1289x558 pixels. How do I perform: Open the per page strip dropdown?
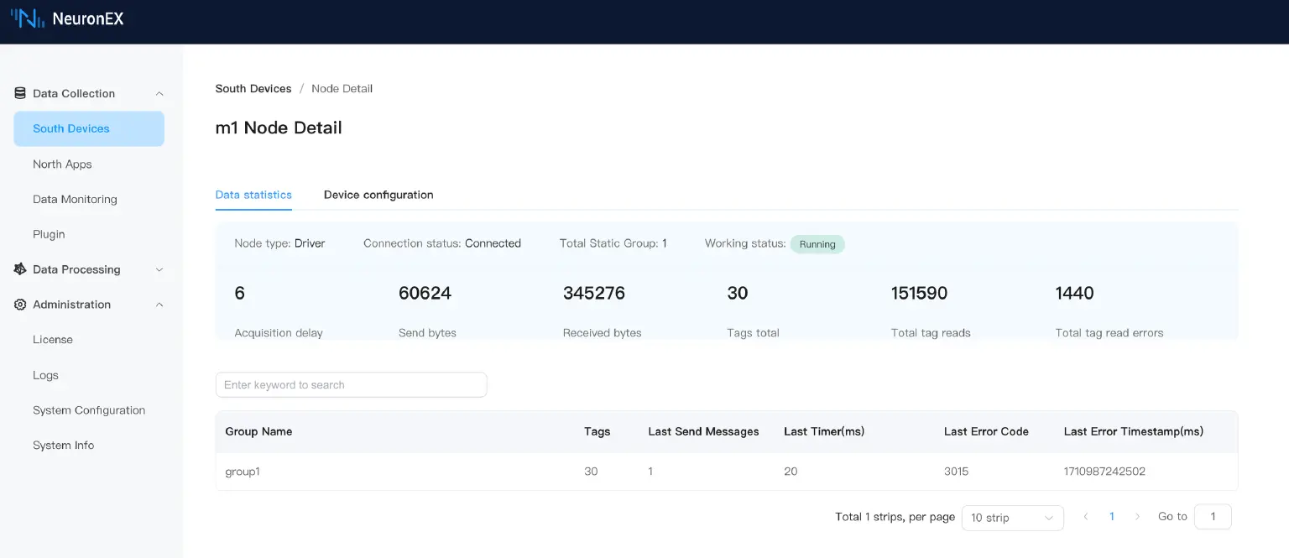click(1011, 518)
